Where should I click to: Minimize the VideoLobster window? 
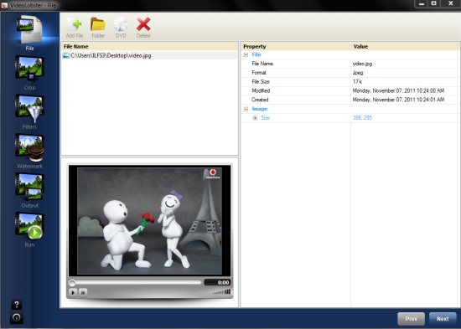[422, 4]
